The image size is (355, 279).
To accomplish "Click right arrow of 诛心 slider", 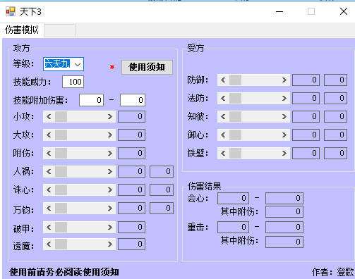I will 110,190.
